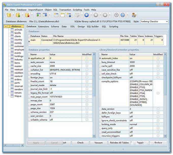Switch to the DDL tab

click(x=73, y=26)
